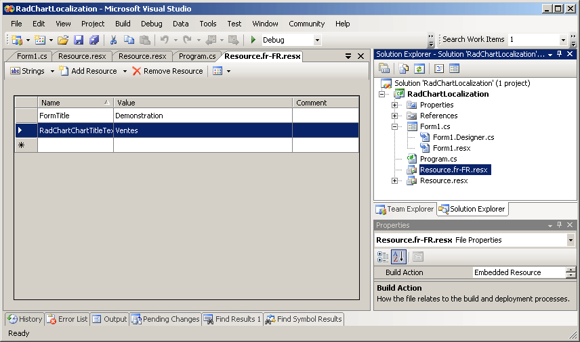
Task: Switch to the Form1.cs document tab
Action: coord(32,56)
